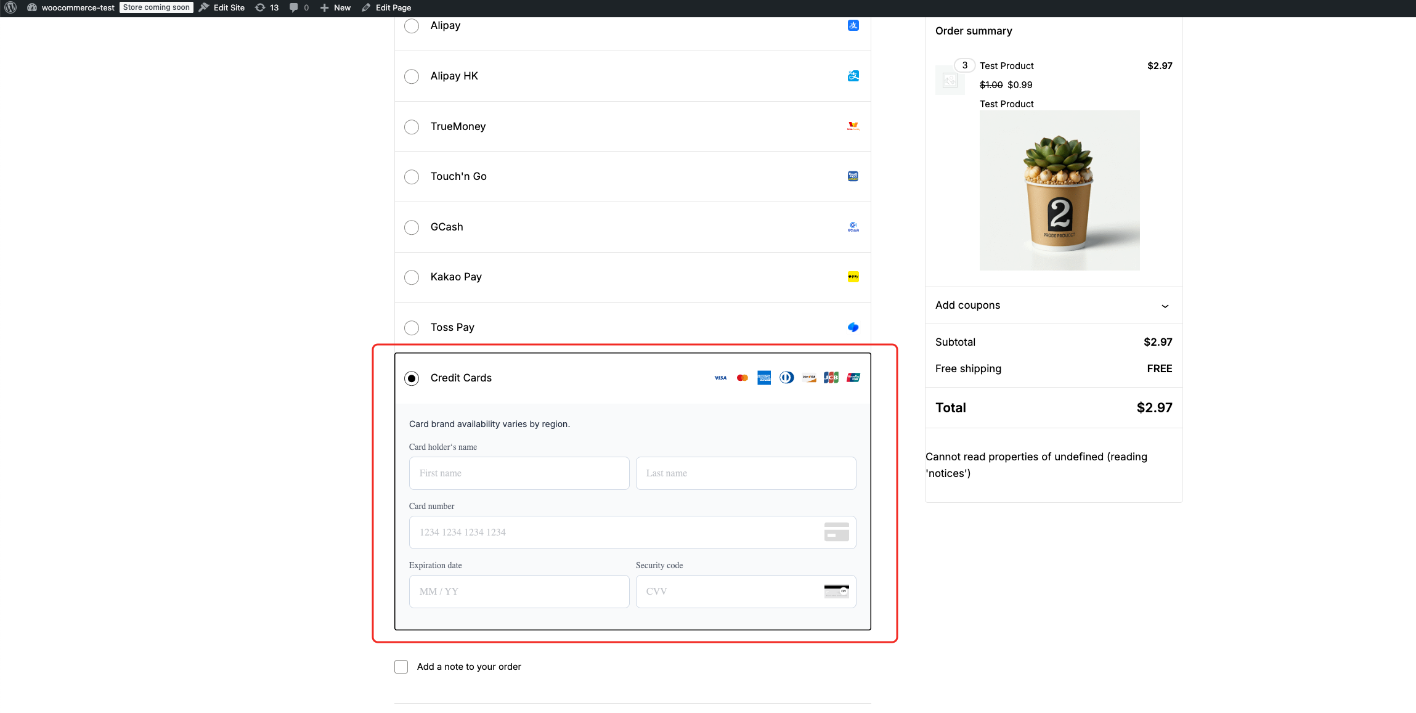
Task: Select the TrueMoney payment option
Action: [x=412, y=127]
